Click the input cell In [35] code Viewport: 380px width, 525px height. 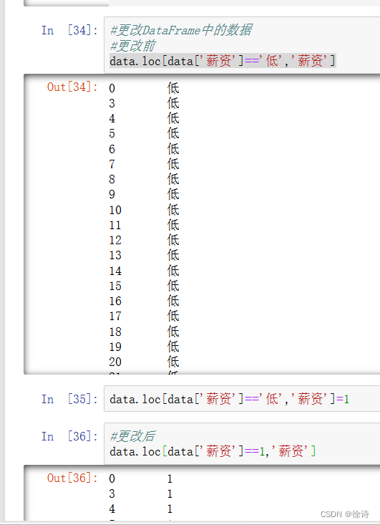pyautogui.click(x=229, y=399)
